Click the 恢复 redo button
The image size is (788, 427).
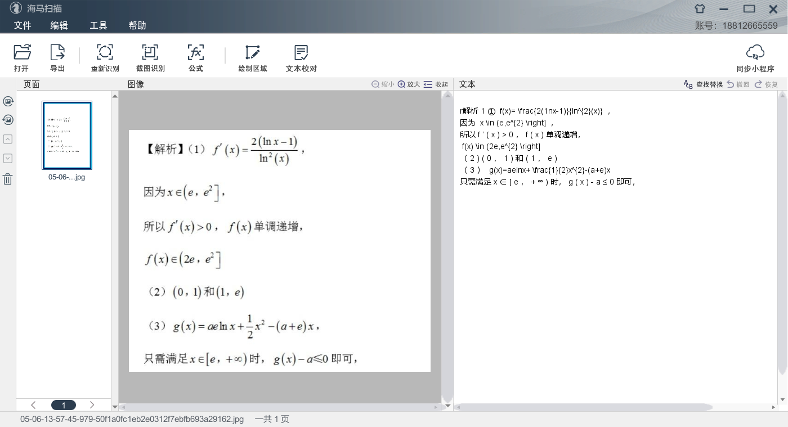(x=766, y=84)
